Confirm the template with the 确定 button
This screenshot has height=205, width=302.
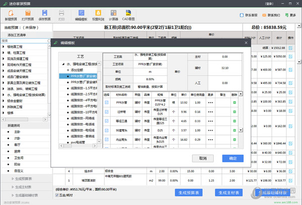pos(233,158)
